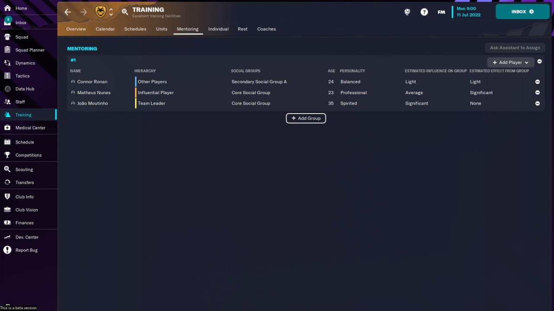
Task: Open the Tactics sidebar icon
Action: coord(7,76)
